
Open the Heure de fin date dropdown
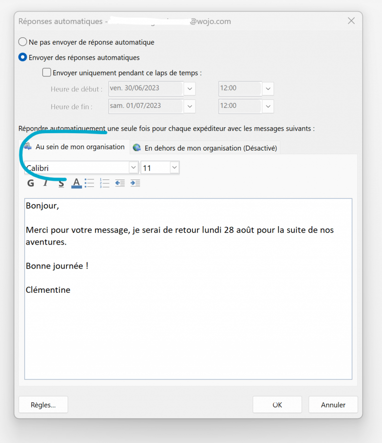pyautogui.click(x=190, y=106)
